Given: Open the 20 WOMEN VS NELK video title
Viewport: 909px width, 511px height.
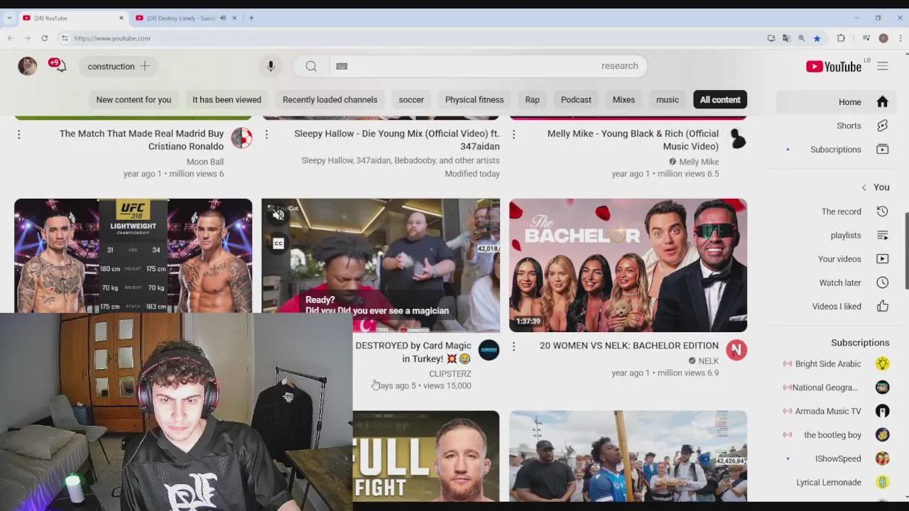Looking at the screenshot, I should coord(629,346).
